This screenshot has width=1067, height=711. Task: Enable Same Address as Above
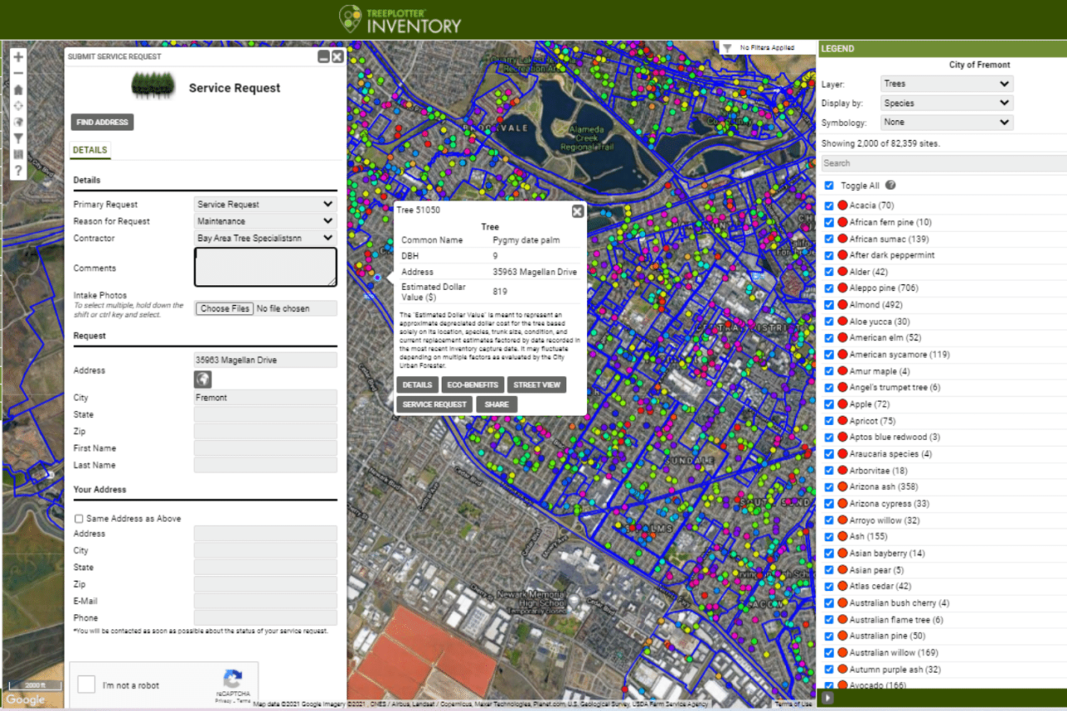78,518
